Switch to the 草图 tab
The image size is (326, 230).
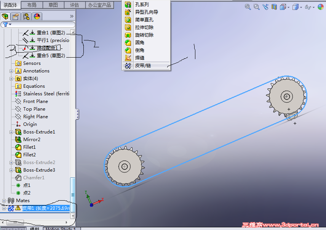53,5
